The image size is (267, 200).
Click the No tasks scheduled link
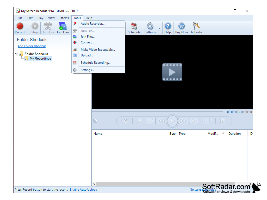[203, 189]
